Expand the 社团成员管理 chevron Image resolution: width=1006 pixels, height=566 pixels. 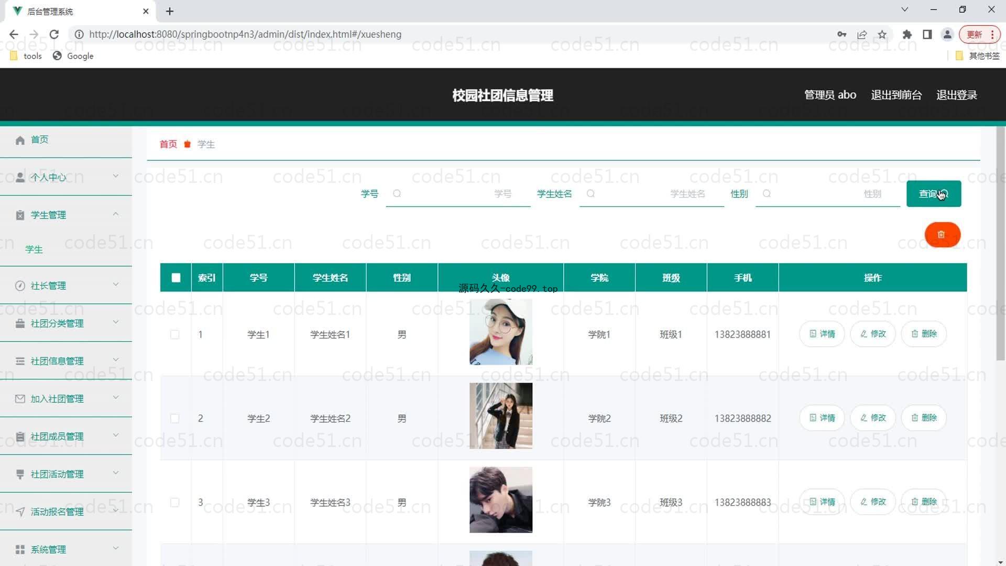tap(116, 436)
